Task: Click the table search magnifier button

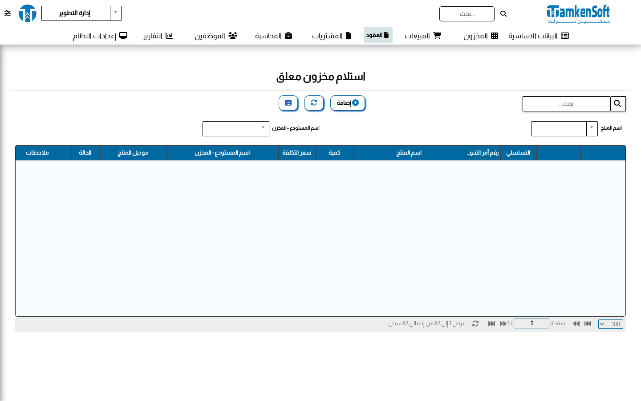Action: tap(618, 104)
